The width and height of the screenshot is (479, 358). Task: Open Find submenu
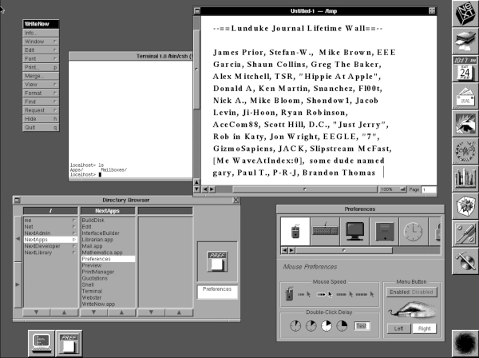[x=41, y=101]
